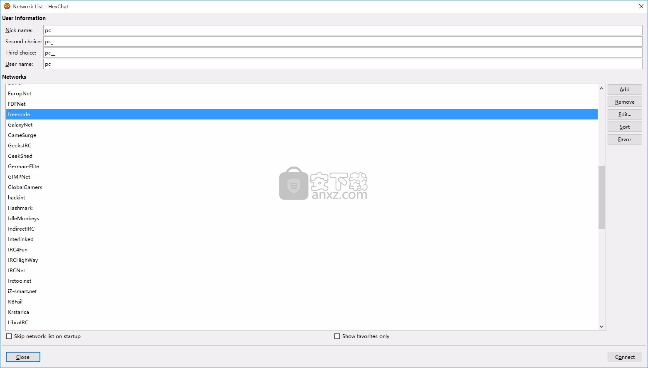Image resolution: width=648 pixels, height=368 pixels.
Task: Select iZ-smart.net network
Action: pyautogui.click(x=302, y=291)
